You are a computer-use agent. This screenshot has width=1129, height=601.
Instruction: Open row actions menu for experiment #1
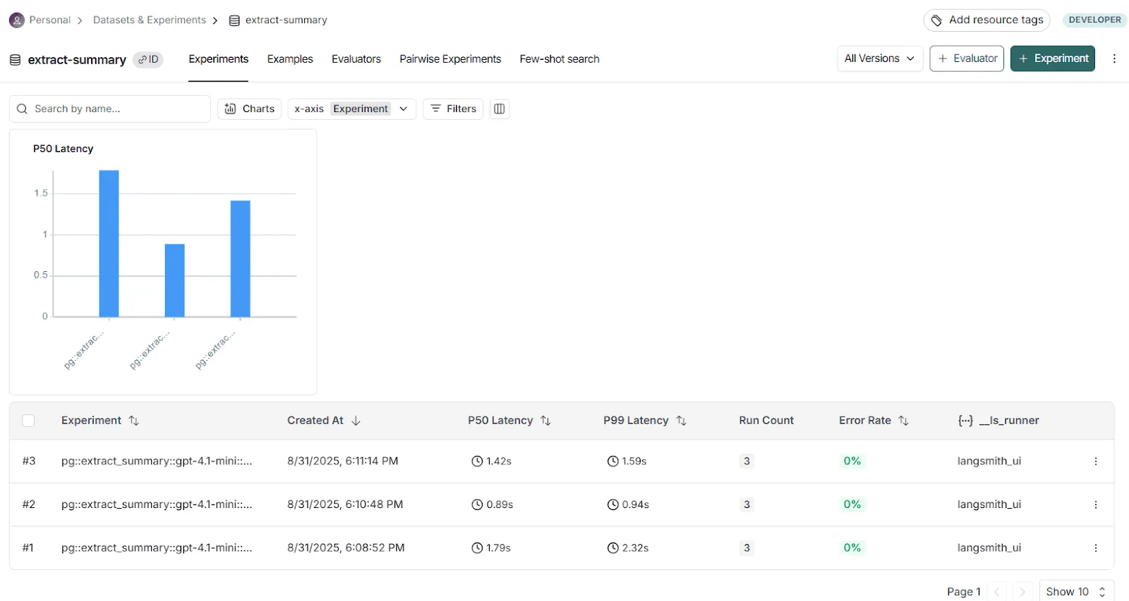(1095, 548)
